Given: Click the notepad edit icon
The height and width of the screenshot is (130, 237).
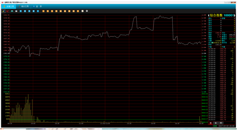Looking at the screenshot, I should (x=82, y=11).
